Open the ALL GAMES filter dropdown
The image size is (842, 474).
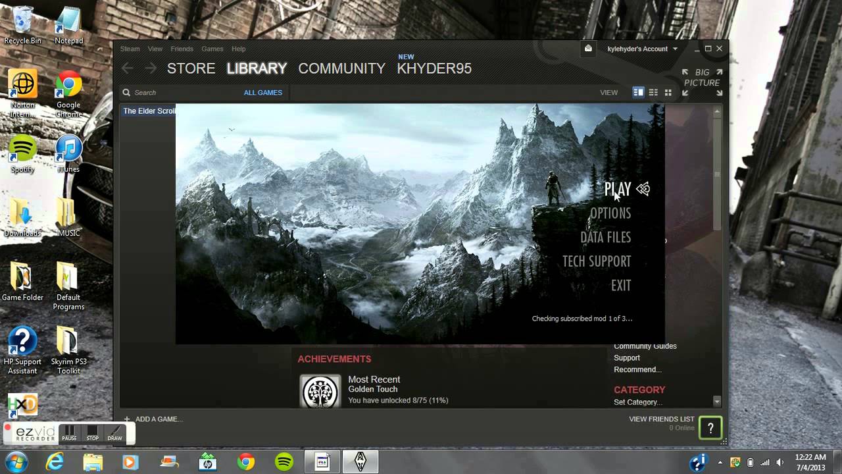pyautogui.click(x=262, y=93)
